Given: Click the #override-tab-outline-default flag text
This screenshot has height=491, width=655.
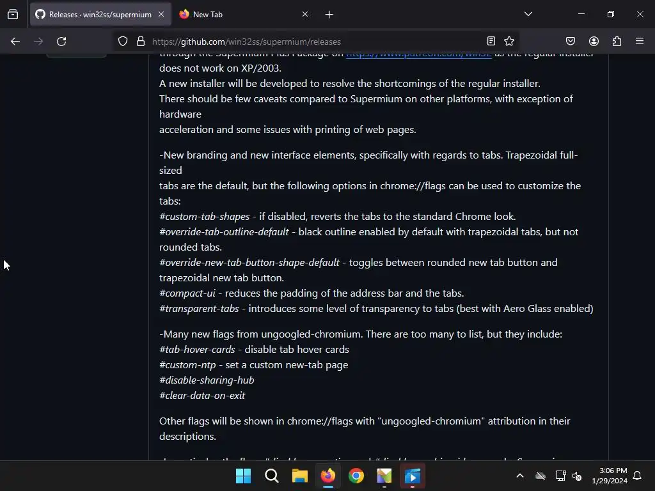Looking at the screenshot, I should 224,232.
